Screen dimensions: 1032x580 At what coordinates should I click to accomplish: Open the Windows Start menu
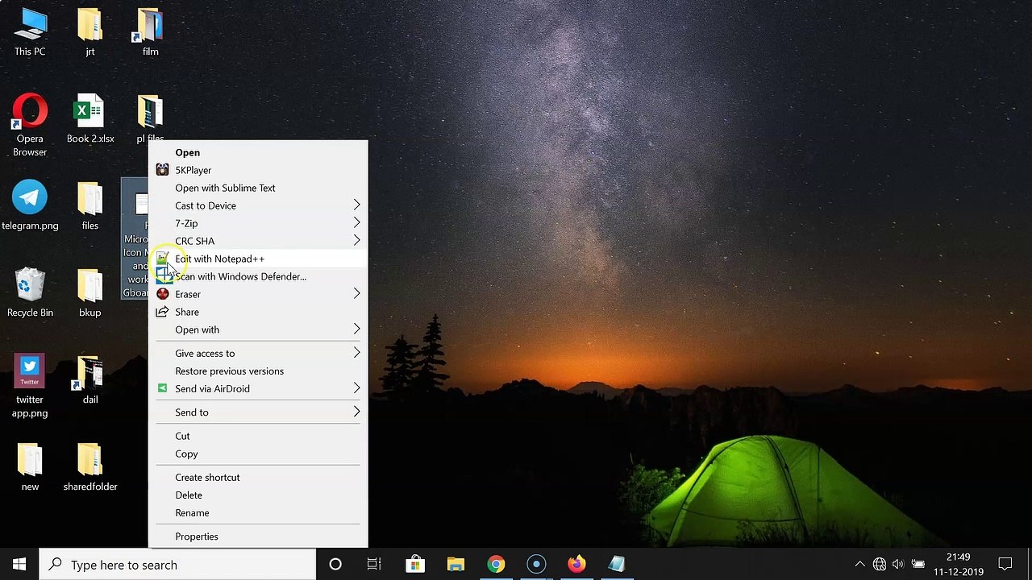pyautogui.click(x=19, y=564)
